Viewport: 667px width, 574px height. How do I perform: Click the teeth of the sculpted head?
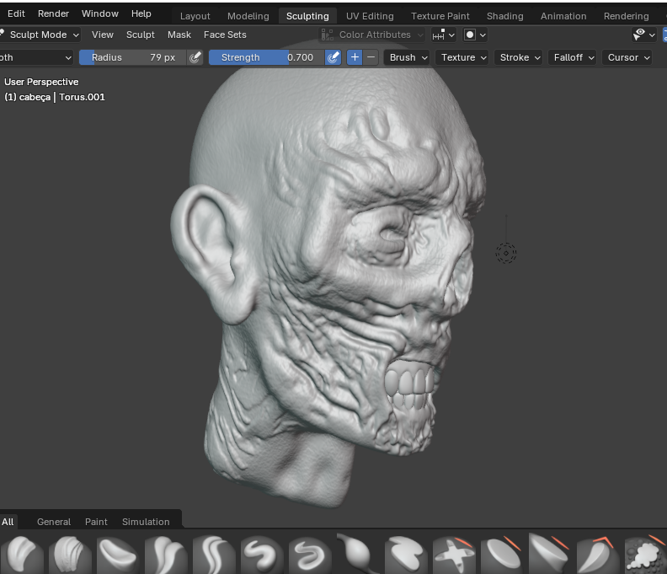tap(409, 385)
